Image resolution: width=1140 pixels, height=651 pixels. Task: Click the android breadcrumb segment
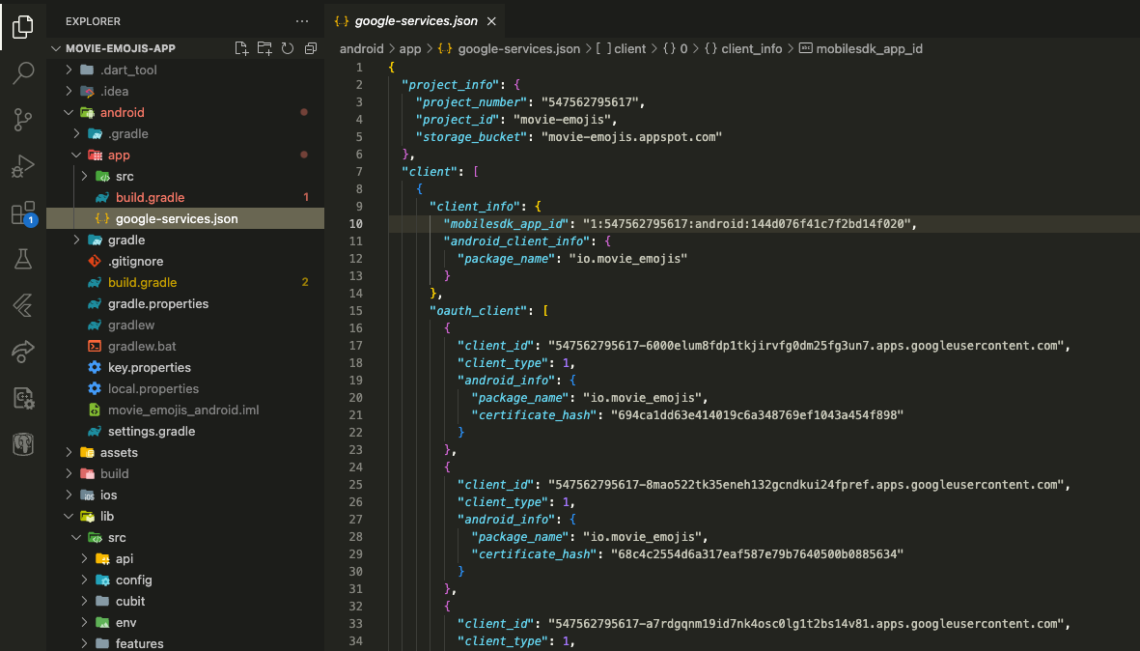[361, 48]
